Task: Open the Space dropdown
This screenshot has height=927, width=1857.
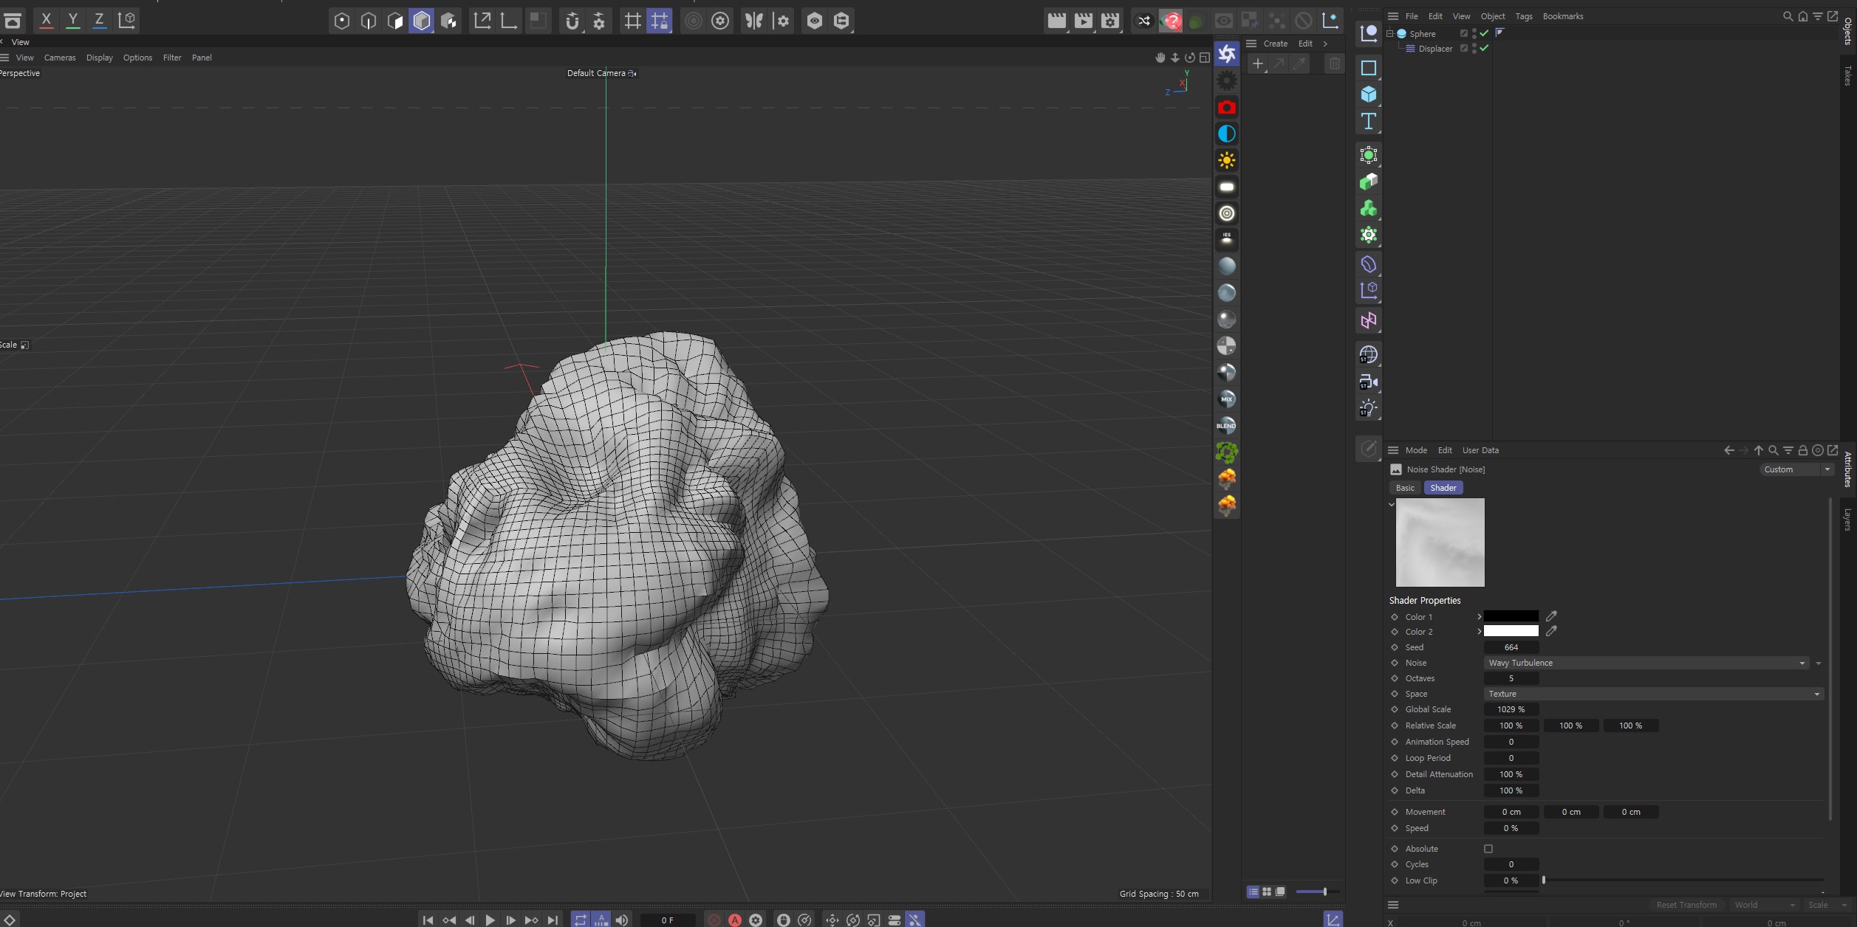Action: coord(1653,694)
